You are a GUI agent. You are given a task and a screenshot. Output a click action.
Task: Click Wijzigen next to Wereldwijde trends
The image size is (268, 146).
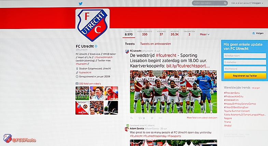click(256, 88)
